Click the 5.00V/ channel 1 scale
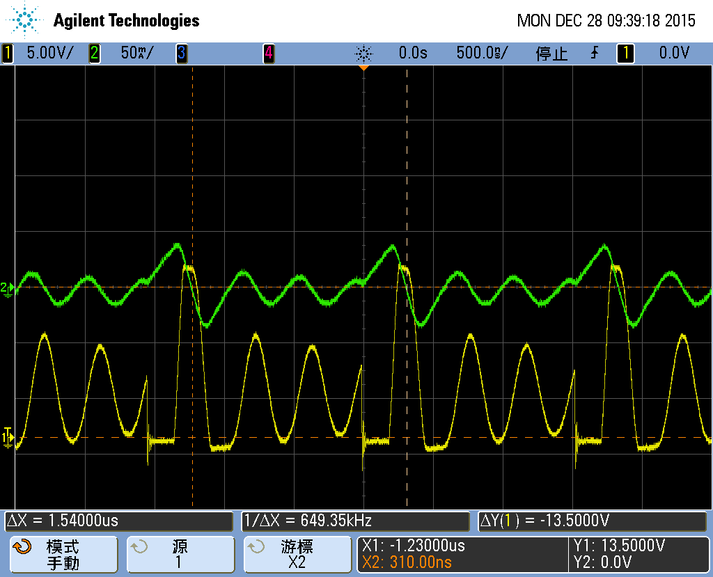Image resolution: width=713 pixels, height=577 pixels. pyautogui.click(x=49, y=53)
